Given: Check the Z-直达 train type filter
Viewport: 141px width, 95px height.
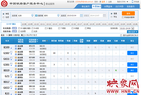Looking at the screenshot, I should [46, 28].
